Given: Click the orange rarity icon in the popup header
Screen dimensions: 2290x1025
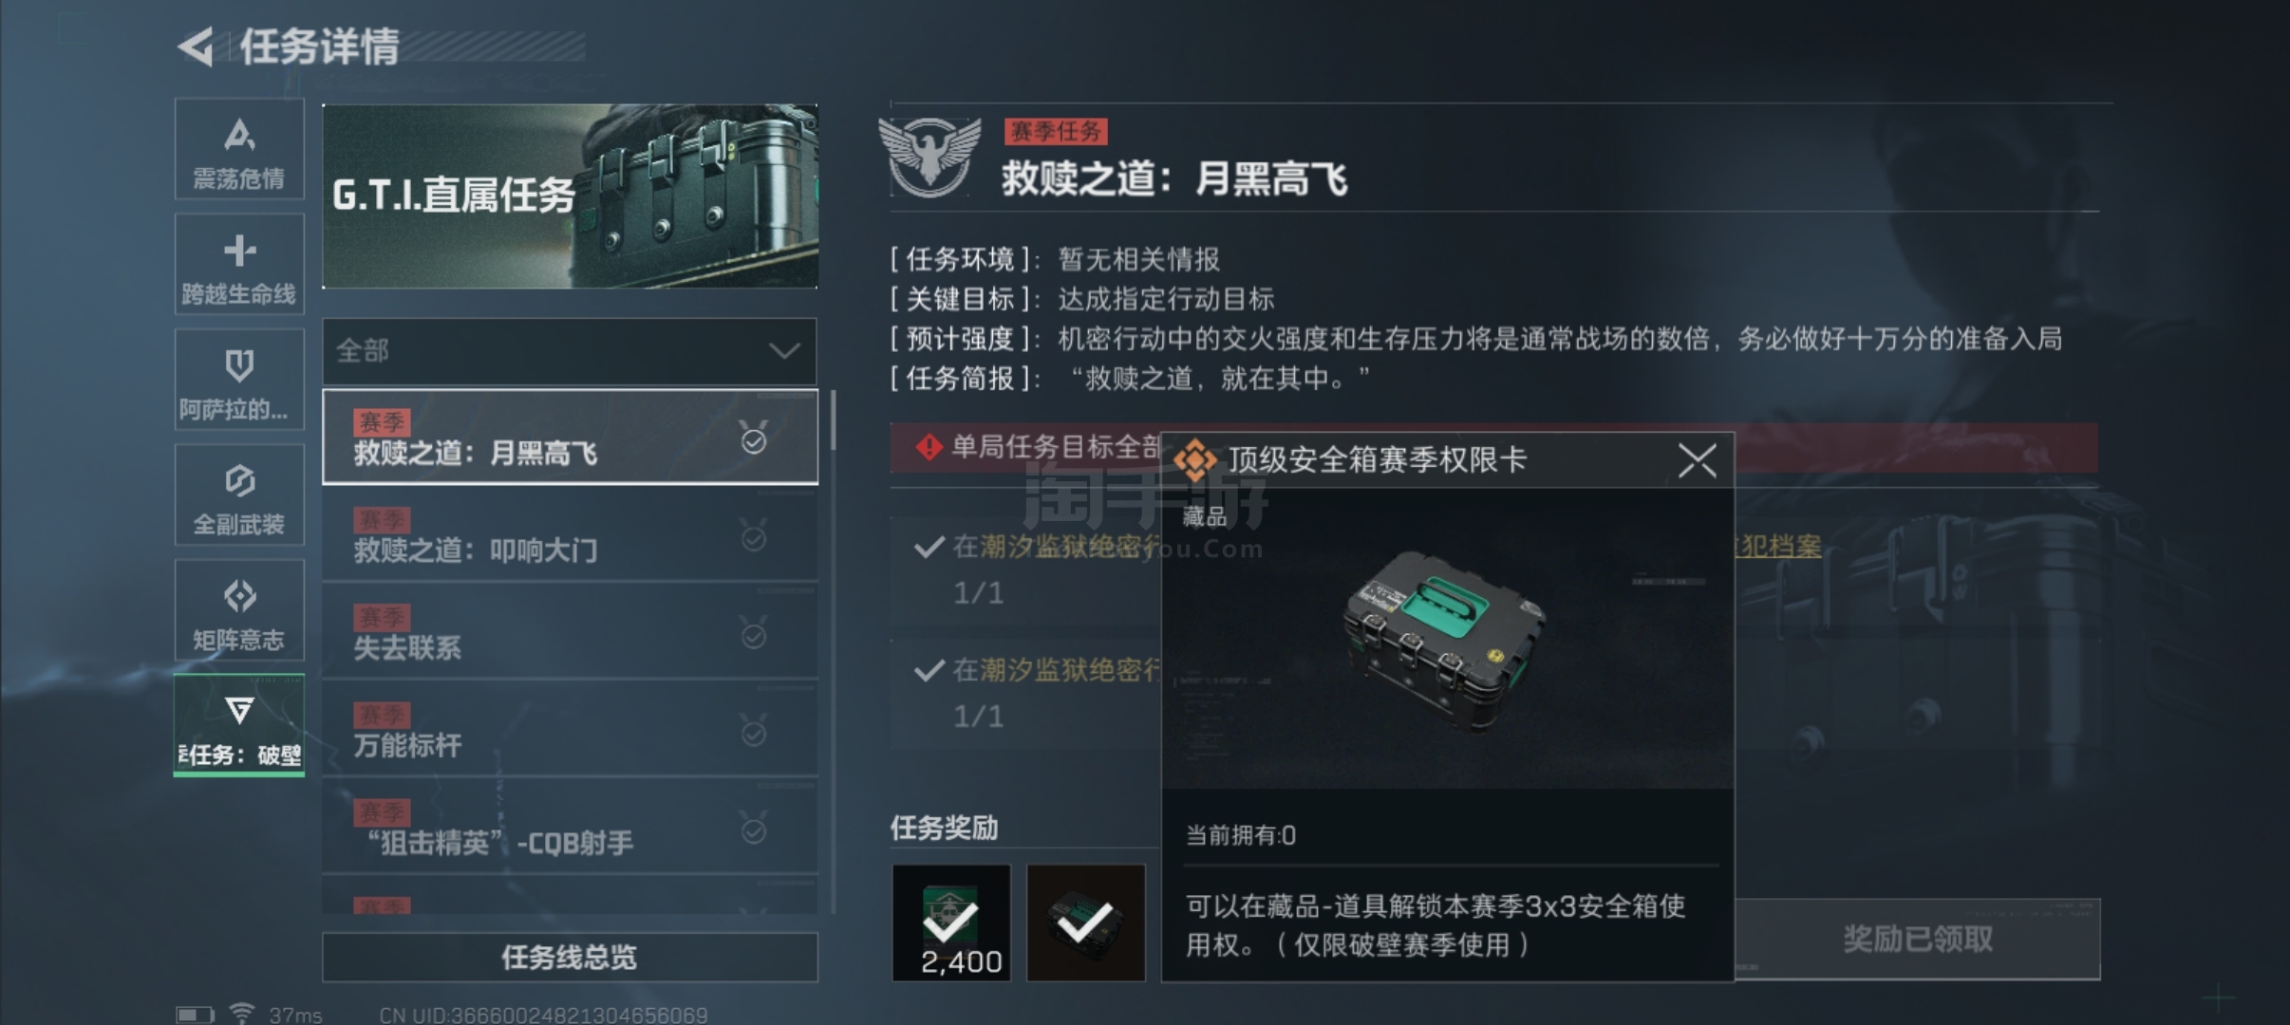Looking at the screenshot, I should pyautogui.click(x=1195, y=460).
